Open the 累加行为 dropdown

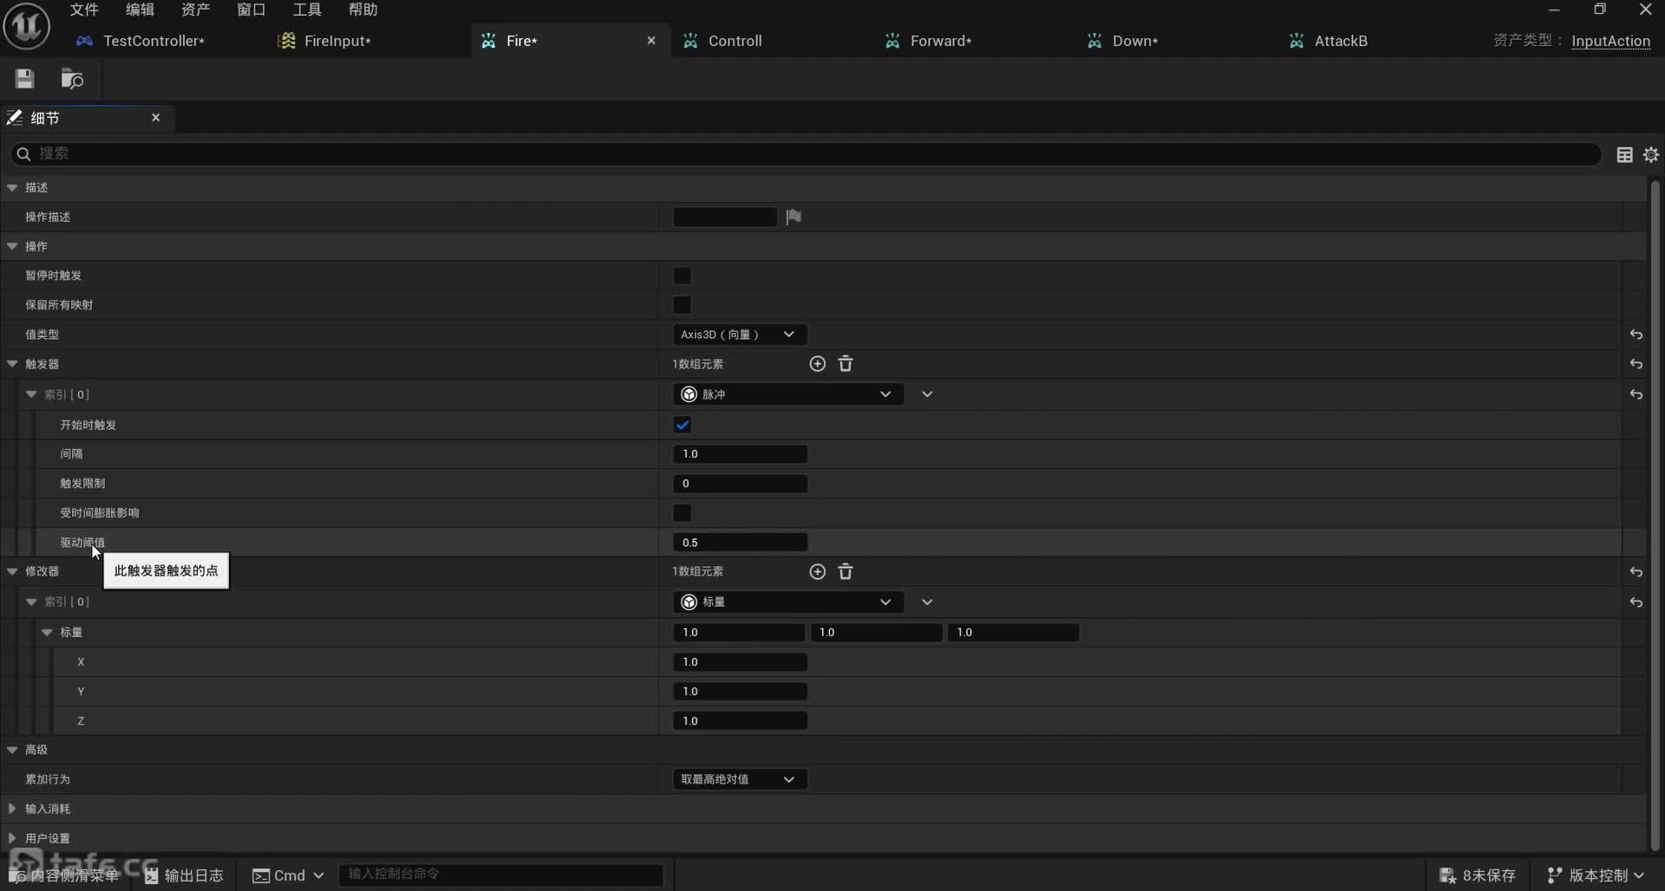pyautogui.click(x=739, y=779)
